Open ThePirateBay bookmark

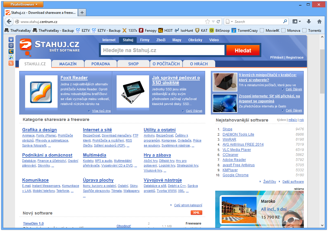point(18,30)
